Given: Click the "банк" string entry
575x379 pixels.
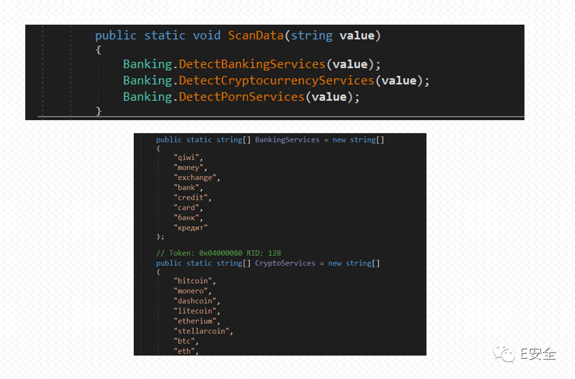Looking at the screenshot, I should coord(186,218).
